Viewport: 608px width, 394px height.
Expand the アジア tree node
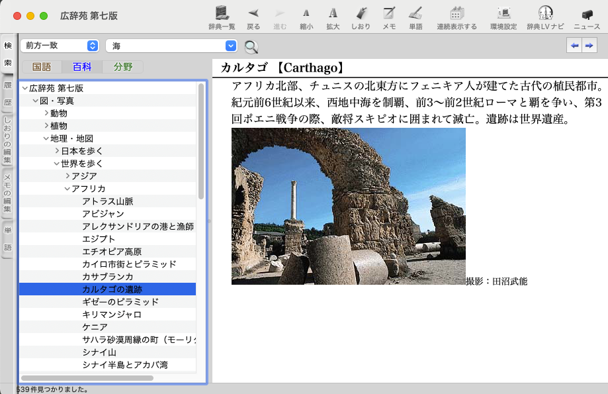(67, 176)
